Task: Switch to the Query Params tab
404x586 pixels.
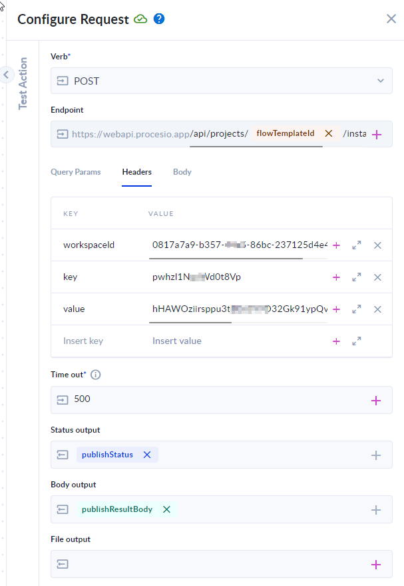Action: 75,171
